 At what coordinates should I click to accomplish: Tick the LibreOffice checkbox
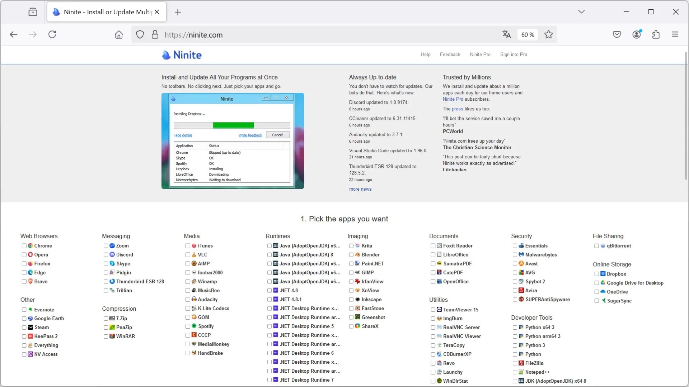click(x=433, y=255)
